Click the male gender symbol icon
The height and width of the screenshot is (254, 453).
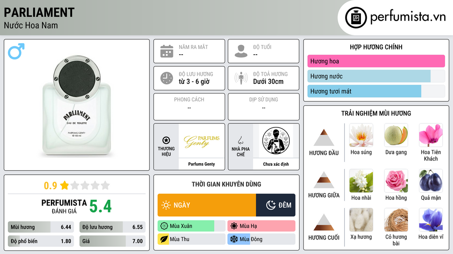[16, 51]
